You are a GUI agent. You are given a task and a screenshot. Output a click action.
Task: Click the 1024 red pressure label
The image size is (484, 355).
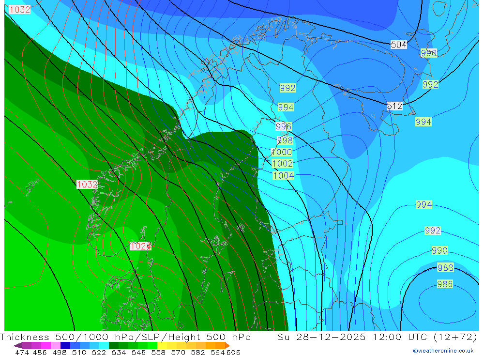pyautogui.click(x=140, y=246)
